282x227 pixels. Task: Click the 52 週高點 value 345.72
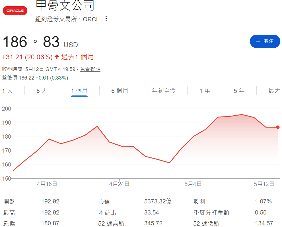pos(153,223)
